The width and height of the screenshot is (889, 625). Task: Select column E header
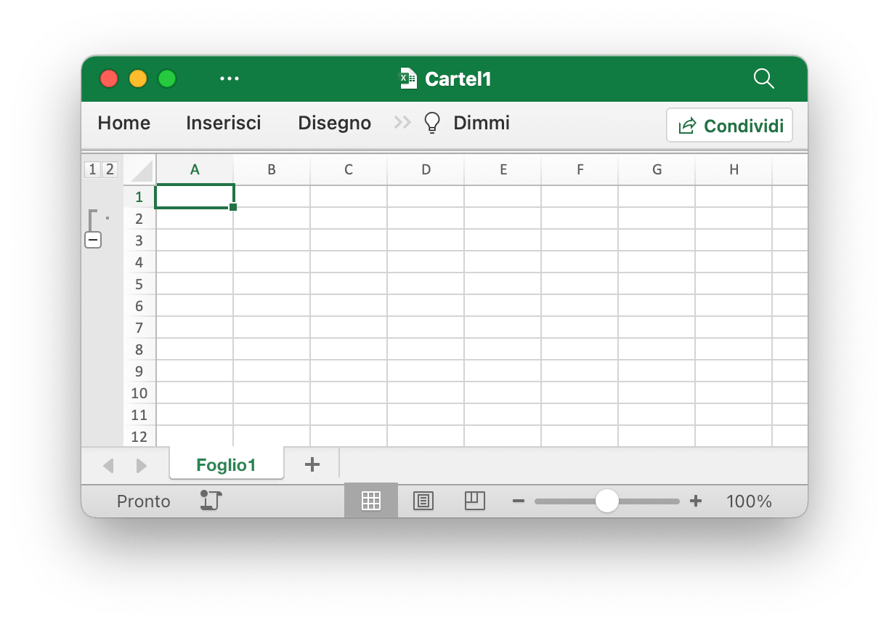[503, 169]
